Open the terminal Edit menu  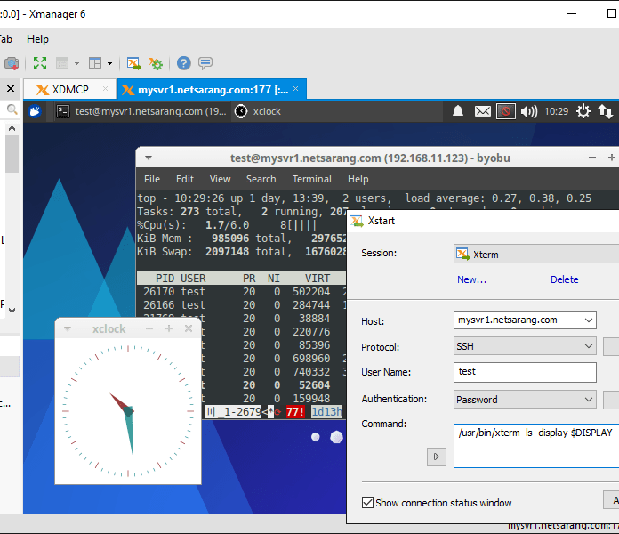click(x=185, y=179)
